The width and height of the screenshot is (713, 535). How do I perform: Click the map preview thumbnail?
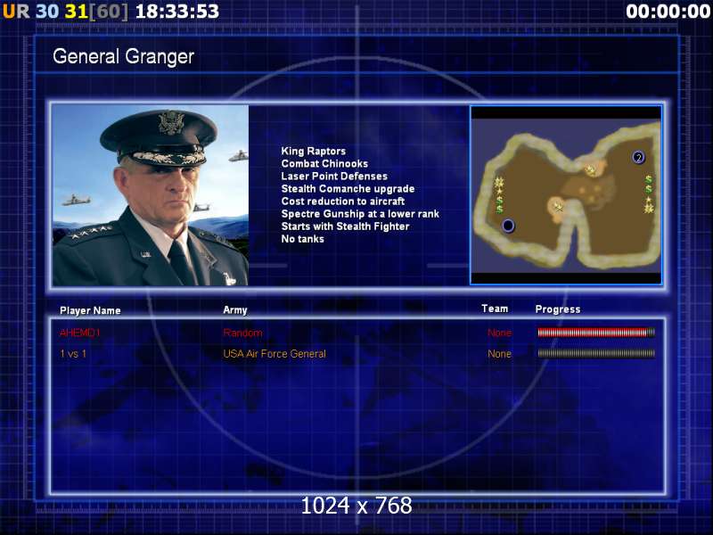pos(566,195)
